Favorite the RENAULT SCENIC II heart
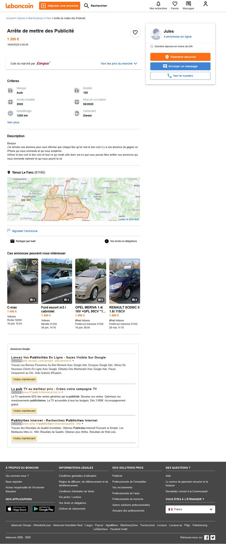The height and width of the screenshot is (544, 226). [136, 263]
